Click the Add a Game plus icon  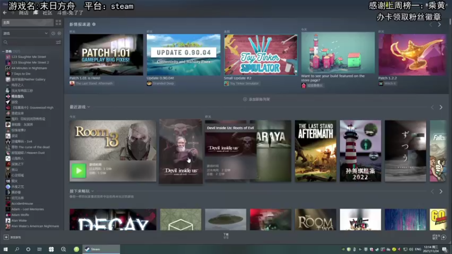pos(6,237)
